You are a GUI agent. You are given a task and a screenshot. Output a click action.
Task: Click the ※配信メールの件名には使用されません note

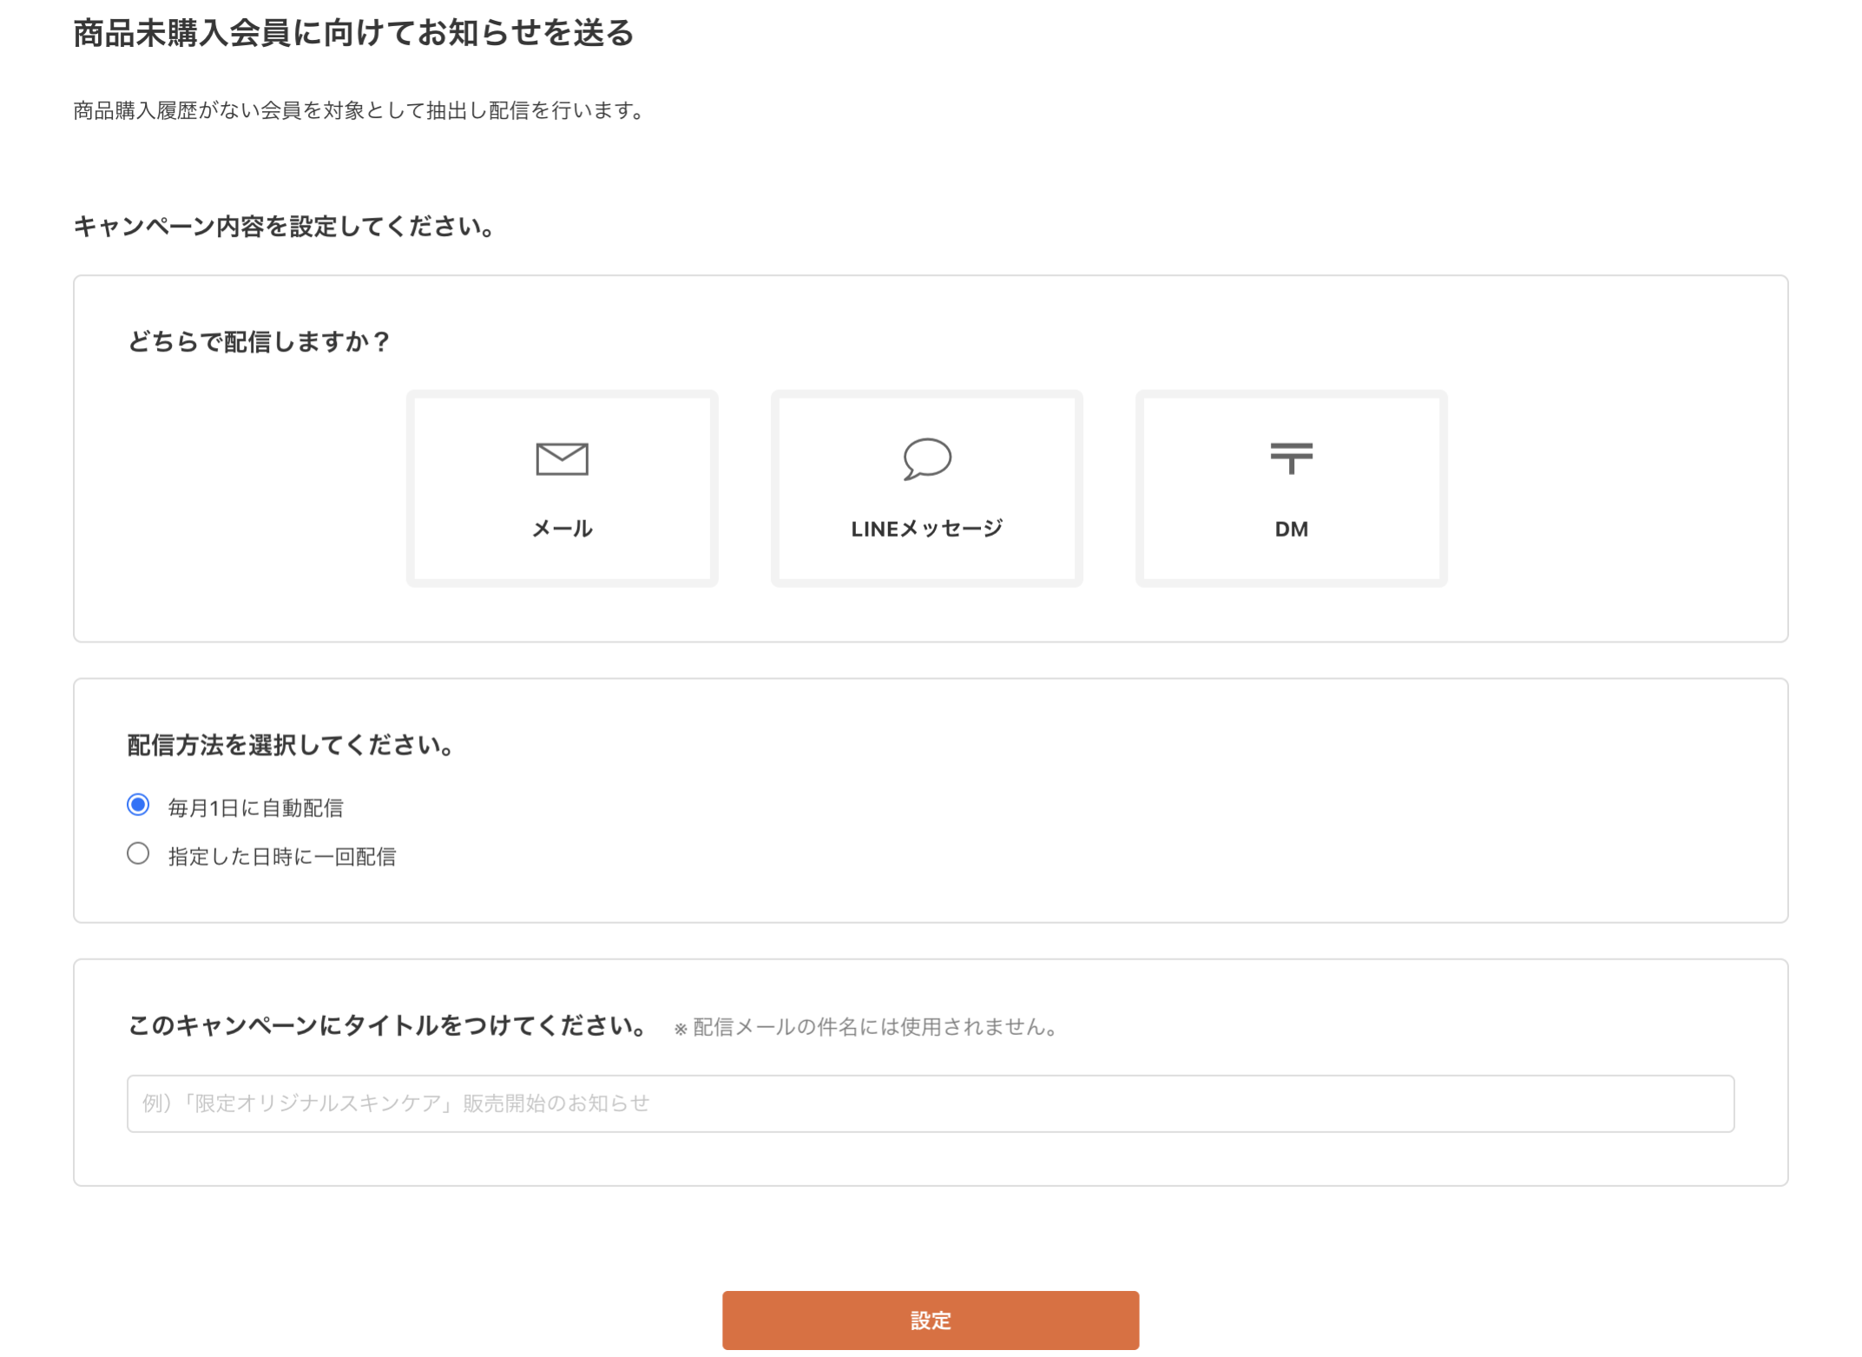(x=865, y=1027)
